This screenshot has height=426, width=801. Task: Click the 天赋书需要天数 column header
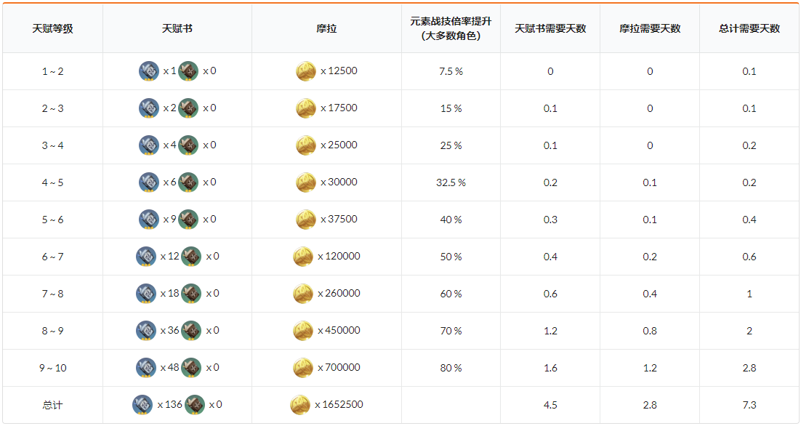[550, 28]
